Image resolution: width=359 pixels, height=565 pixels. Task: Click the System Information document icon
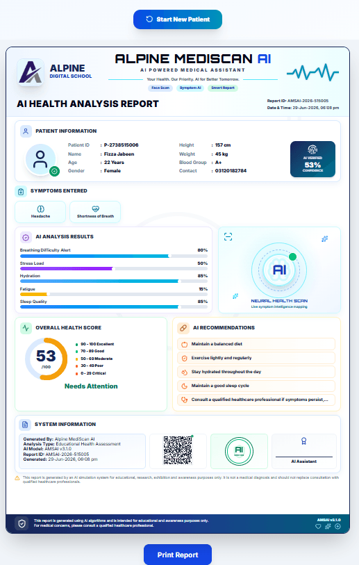pos(25,425)
